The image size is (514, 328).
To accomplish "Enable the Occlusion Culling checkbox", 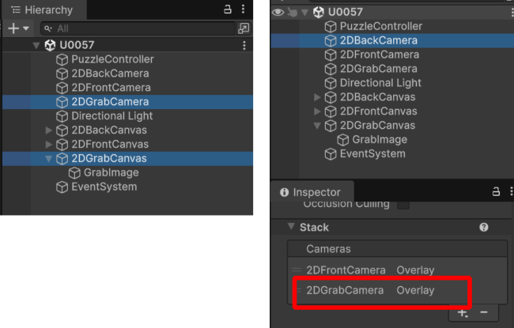I will 403,204.
